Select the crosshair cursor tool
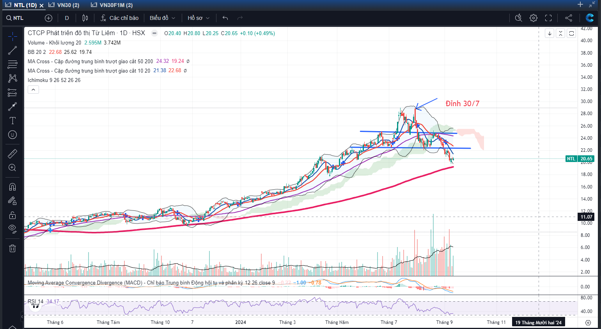 point(12,36)
